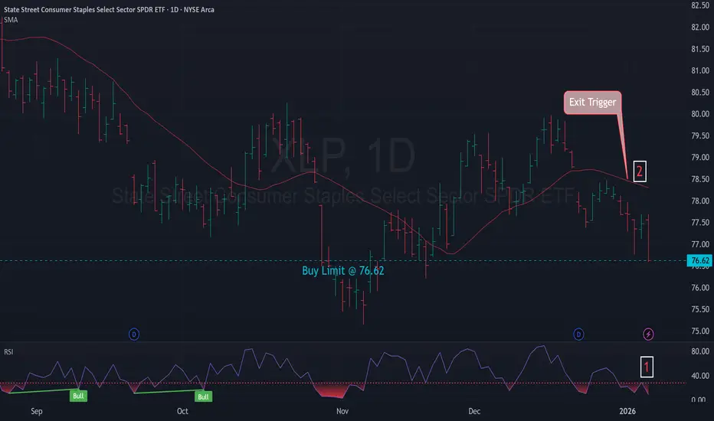Click the 80.00 price axis label
The height and width of the screenshot is (421, 714).
(700, 114)
